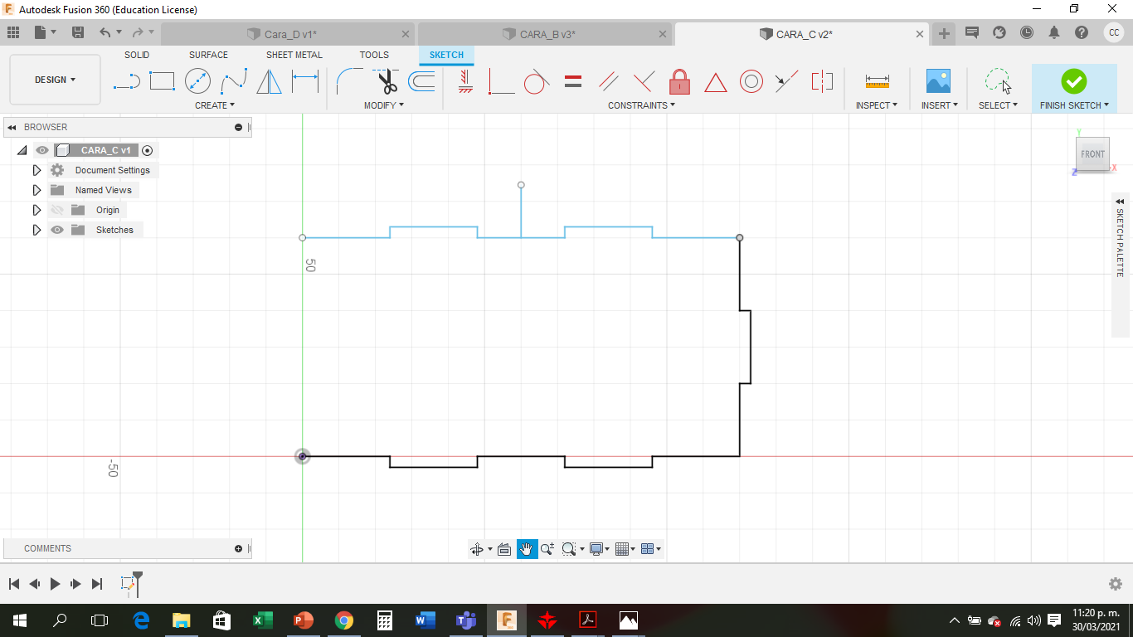This screenshot has height=637, width=1133.
Task: Select the Sketch Dimension tool
Action: coord(305,81)
